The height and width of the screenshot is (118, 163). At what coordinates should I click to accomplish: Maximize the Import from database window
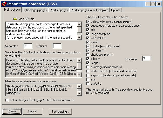[x=153, y=4]
